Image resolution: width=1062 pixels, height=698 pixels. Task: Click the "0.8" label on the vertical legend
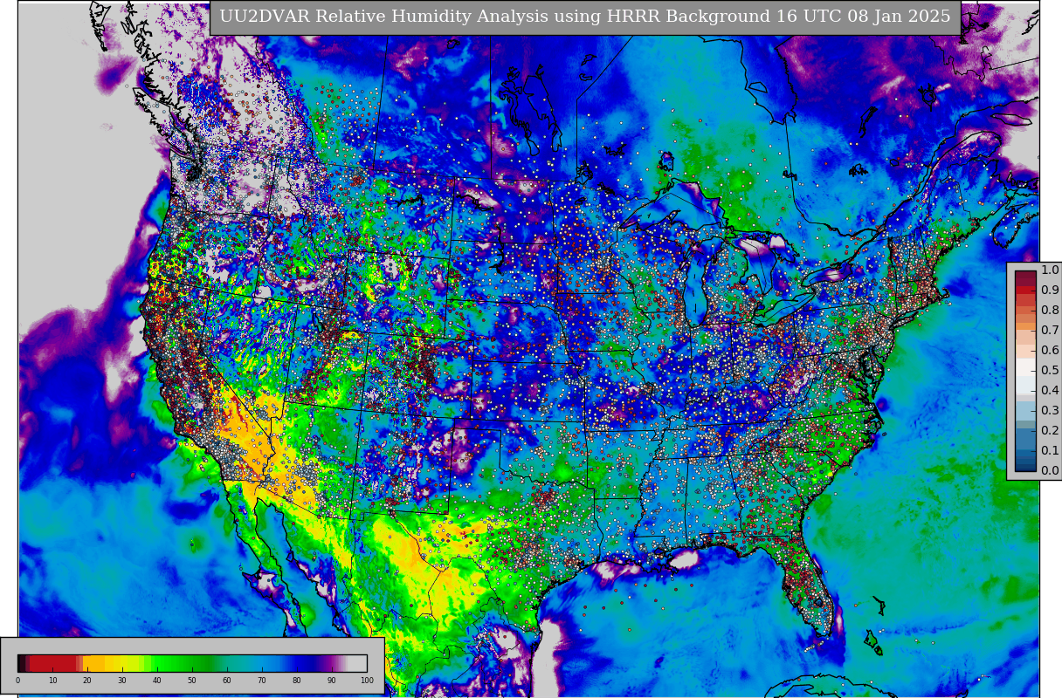1050,311
